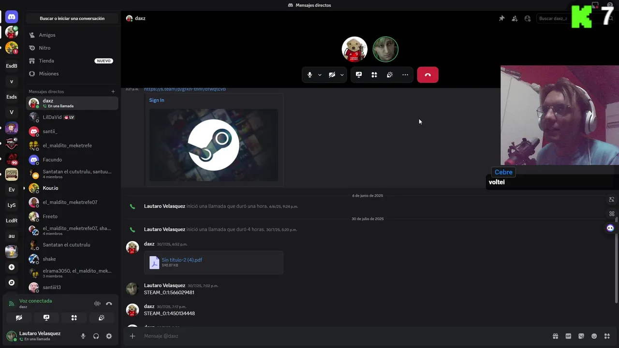Click the Voz conectada connection info

[x=35, y=301]
